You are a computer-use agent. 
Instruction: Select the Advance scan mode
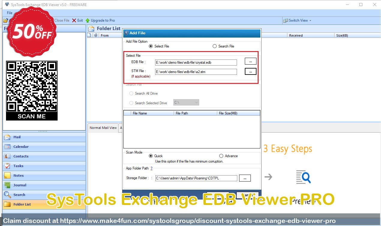[x=221, y=156]
